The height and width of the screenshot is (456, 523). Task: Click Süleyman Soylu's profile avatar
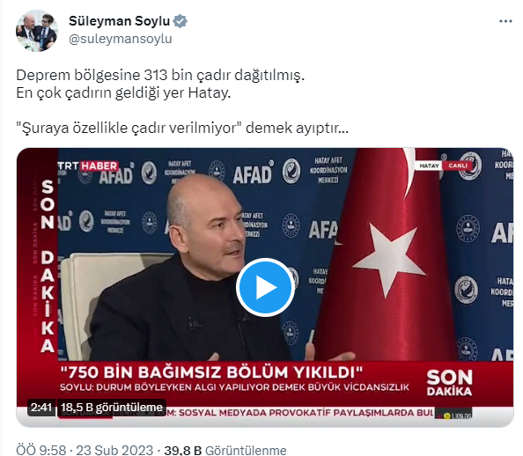pos(37,30)
